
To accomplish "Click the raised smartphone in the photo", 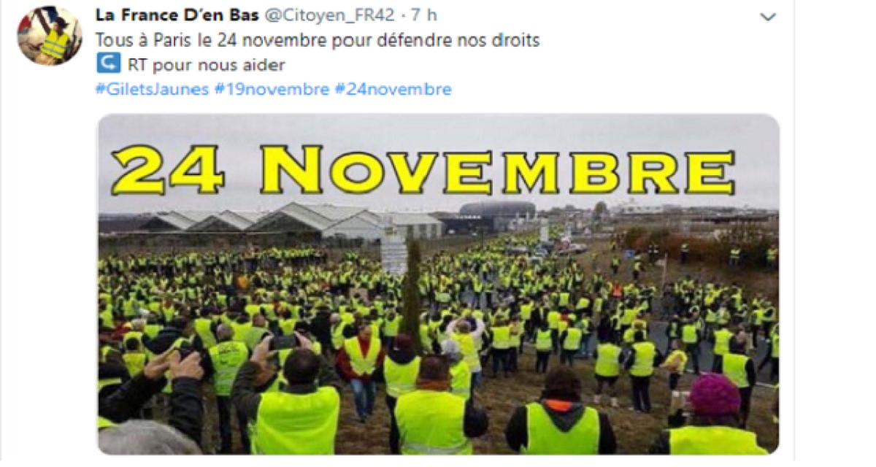I will 284,341.
